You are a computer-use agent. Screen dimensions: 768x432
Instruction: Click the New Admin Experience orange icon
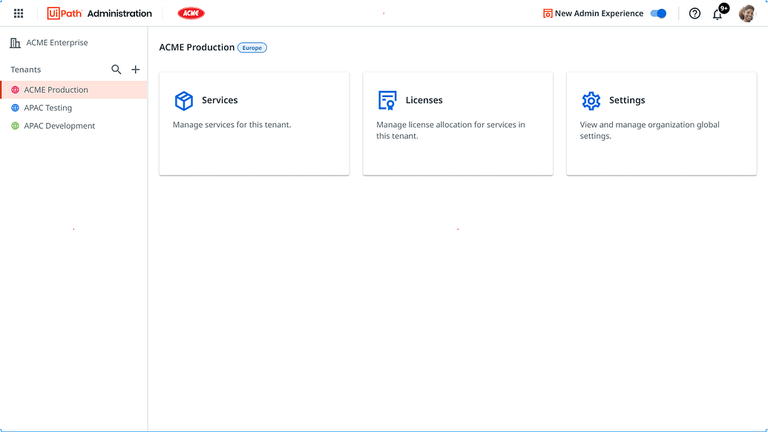(548, 13)
